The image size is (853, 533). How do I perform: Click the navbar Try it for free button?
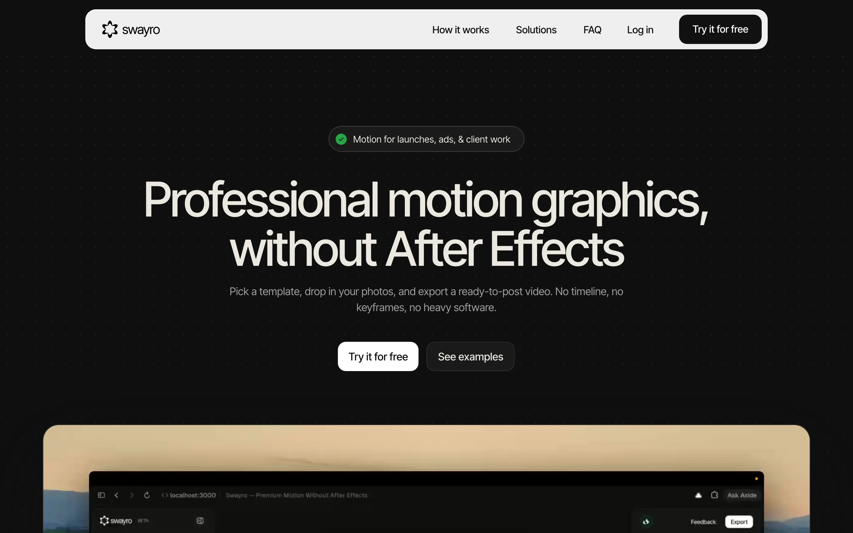(x=720, y=29)
